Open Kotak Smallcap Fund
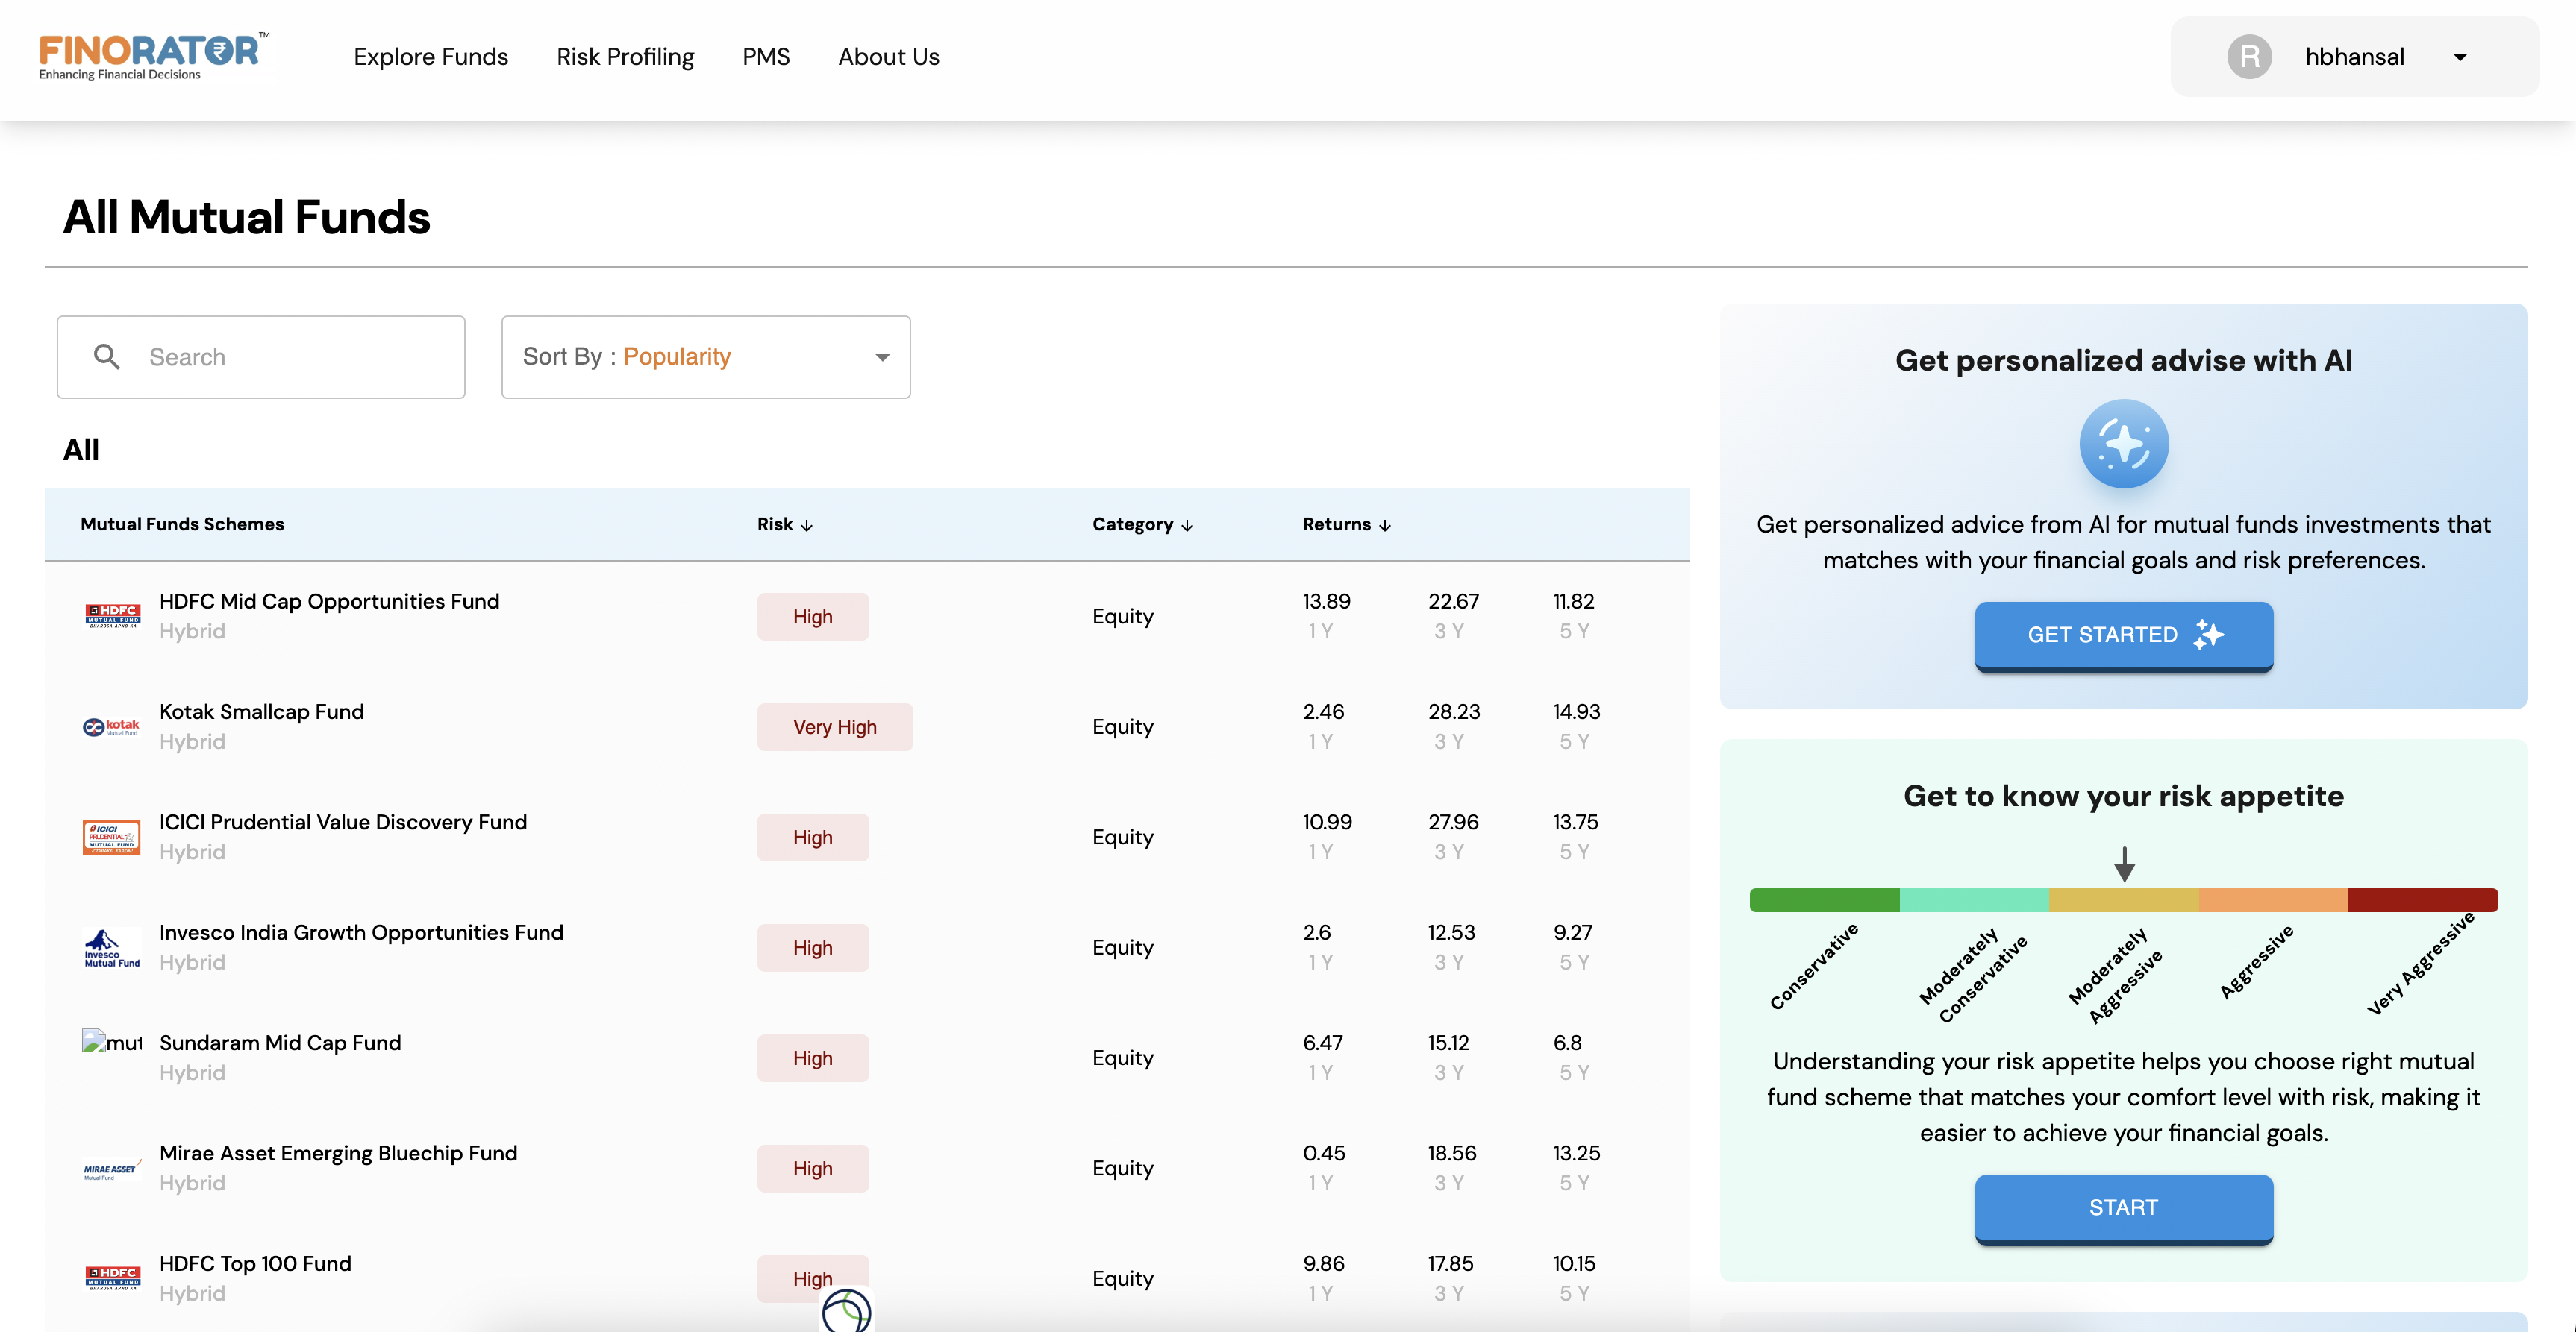This screenshot has width=2576, height=1332. (261, 711)
